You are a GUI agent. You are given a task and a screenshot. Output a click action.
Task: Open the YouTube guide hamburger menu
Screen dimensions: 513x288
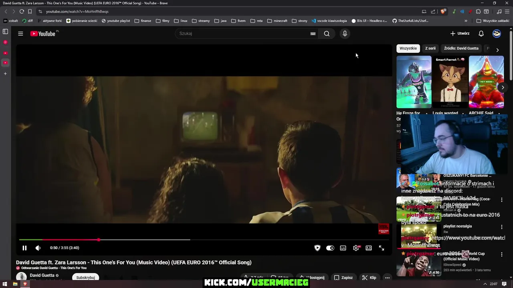[x=20, y=34]
